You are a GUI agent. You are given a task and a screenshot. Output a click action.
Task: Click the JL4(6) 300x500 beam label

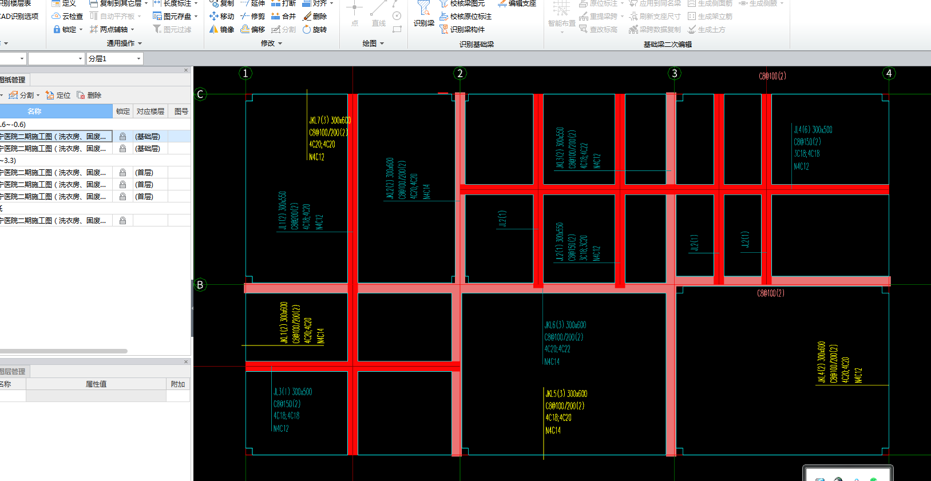[x=813, y=130]
